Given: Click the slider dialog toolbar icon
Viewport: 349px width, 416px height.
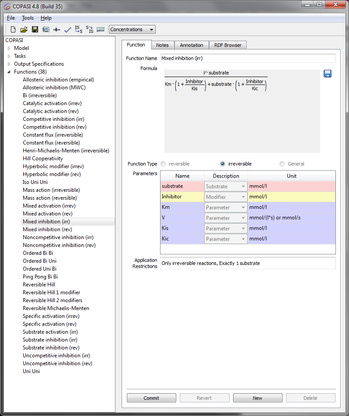Looking at the screenshot, I should click(x=57, y=30).
